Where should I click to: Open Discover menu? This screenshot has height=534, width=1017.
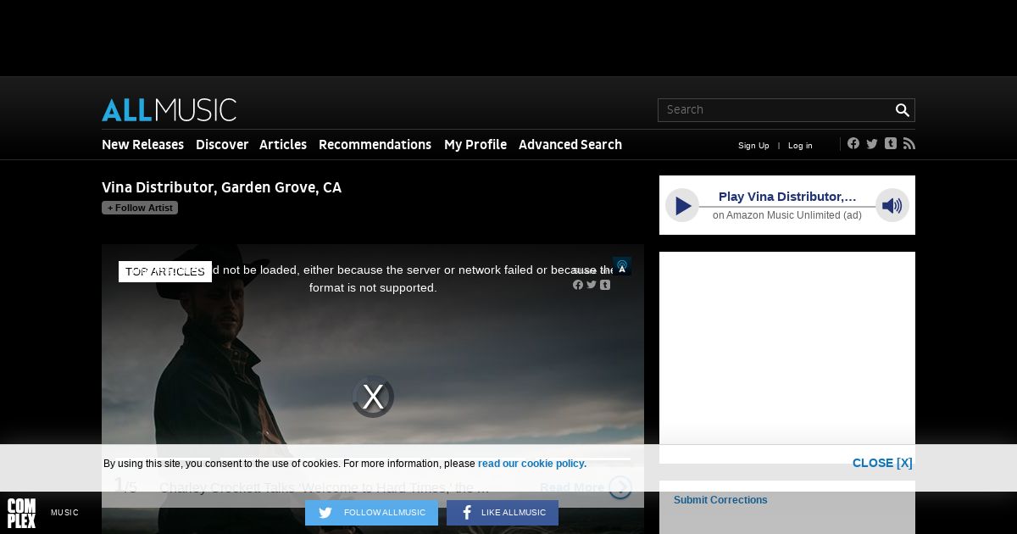coord(222,145)
